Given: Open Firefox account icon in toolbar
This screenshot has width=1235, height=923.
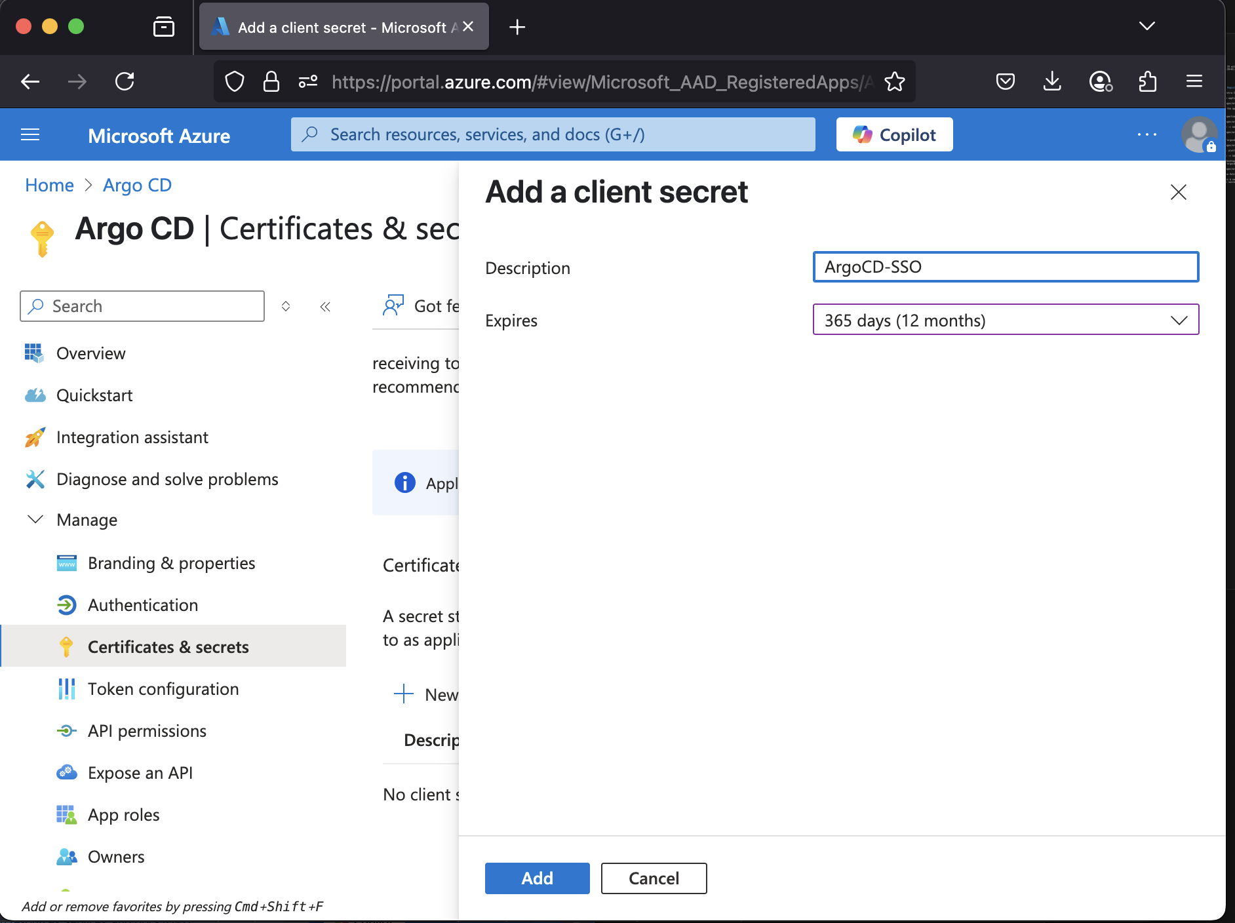Looking at the screenshot, I should tap(1100, 81).
